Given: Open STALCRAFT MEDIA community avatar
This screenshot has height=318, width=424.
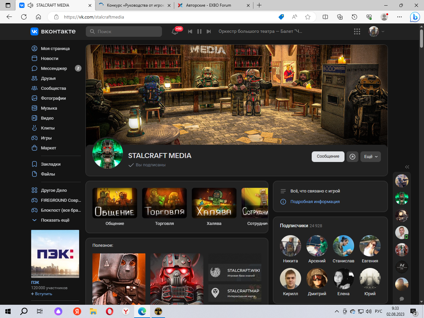Looking at the screenshot, I should (108, 153).
